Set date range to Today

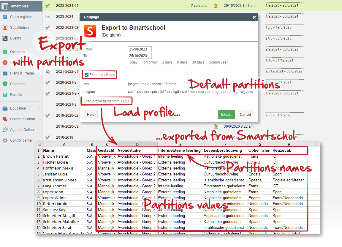pyautogui.click(x=133, y=62)
